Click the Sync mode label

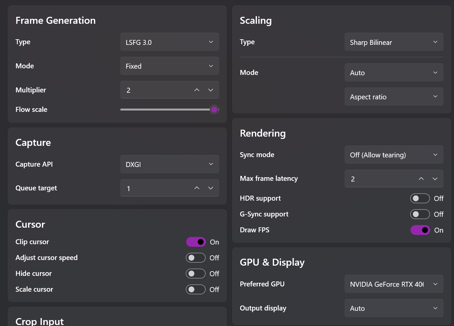click(x=257, y=155)
